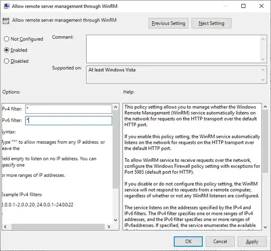Click Options pane scroll down arrow

(x=115, y=220)
